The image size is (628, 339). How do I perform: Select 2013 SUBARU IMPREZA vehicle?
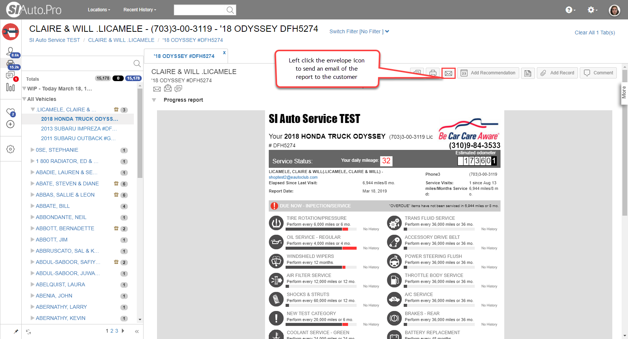click(79, 129)
